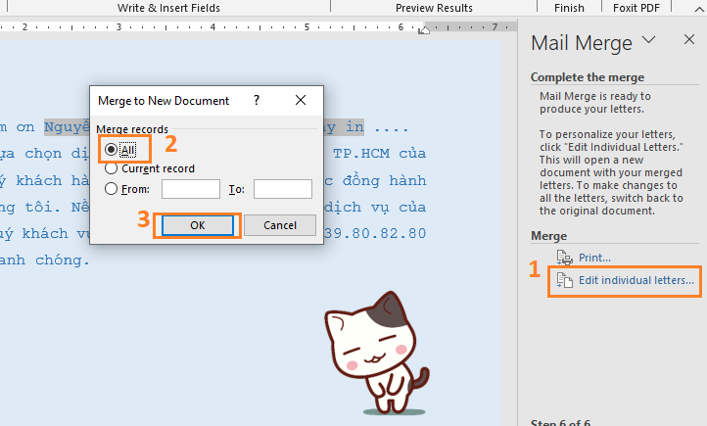Click the cartoon cat image

379,350
